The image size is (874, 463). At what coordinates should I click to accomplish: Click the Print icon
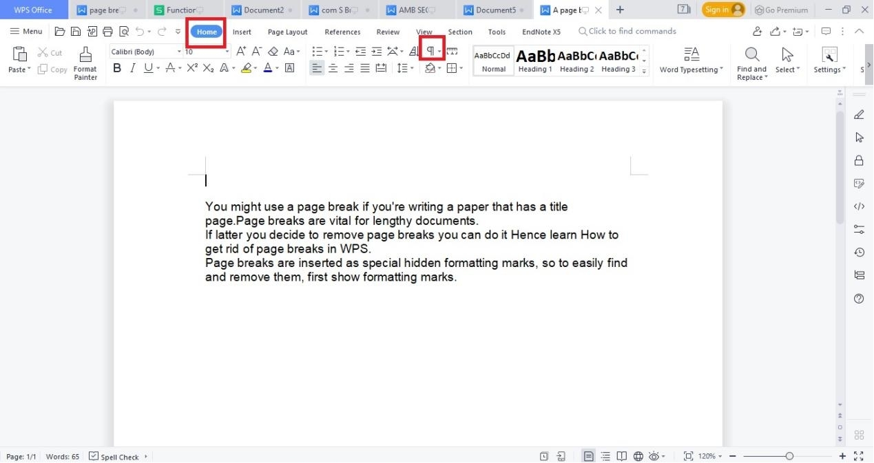107,32
